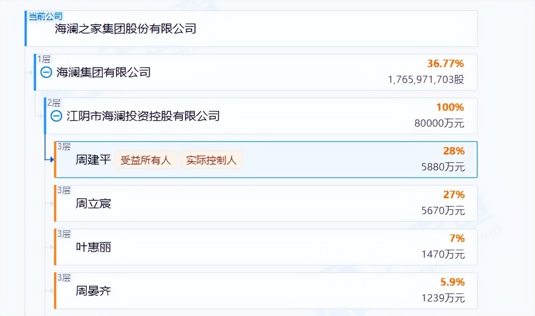The image size is (535, 316).
Task: Click the 100% ownership percentage
Action: point(449,108)
